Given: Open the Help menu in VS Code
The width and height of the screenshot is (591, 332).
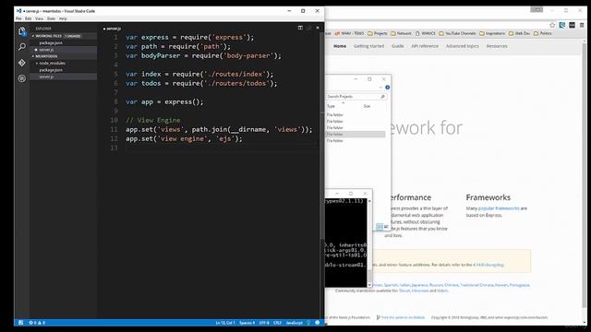Looking at the screenshot, I should point(63,18).
